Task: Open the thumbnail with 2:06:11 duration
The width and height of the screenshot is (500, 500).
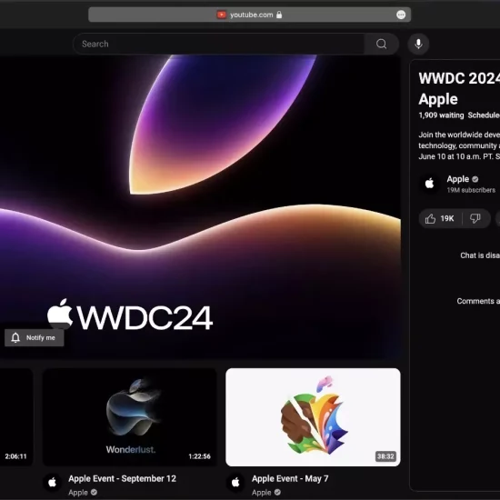Action: tap(16, 417)
